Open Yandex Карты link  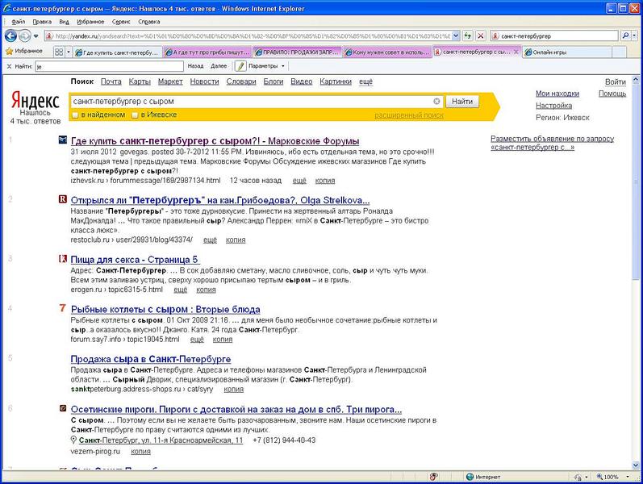(140, 81)
